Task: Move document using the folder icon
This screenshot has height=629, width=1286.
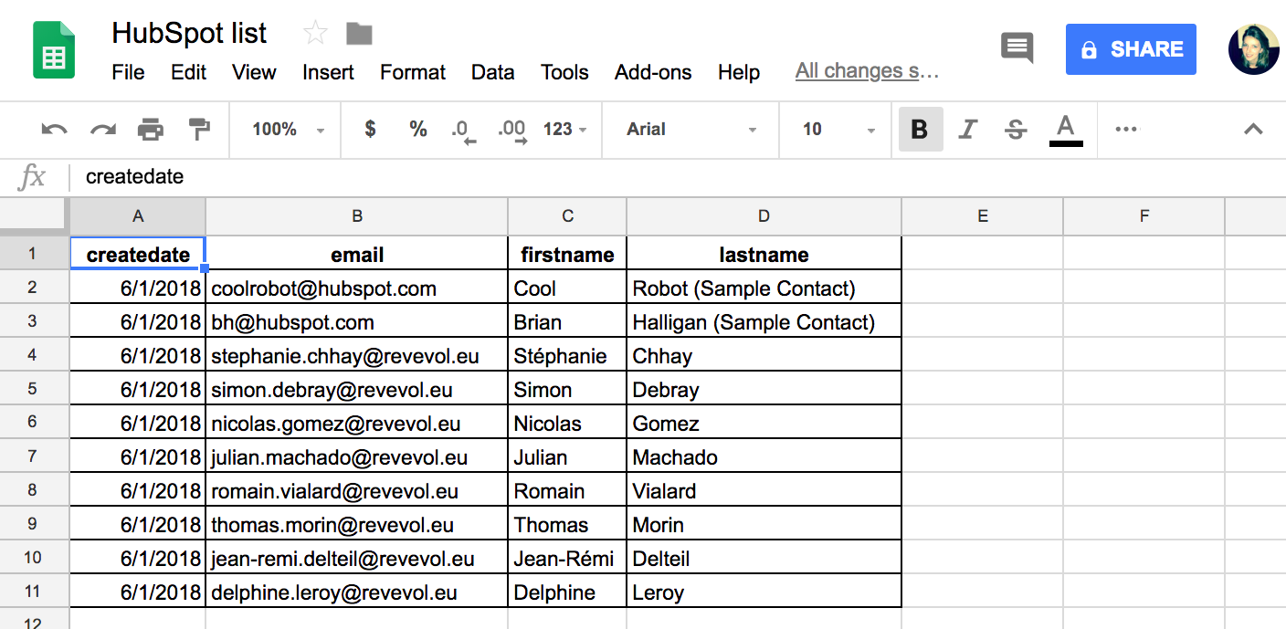Action: point(359,34)
